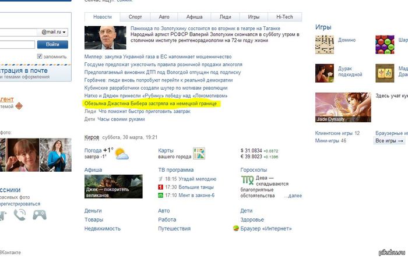Switch to the Спорт news tab

pos(135,17)
